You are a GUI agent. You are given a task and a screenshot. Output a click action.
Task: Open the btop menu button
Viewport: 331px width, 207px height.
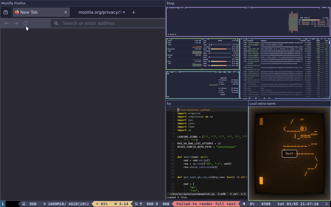(176, 8)
